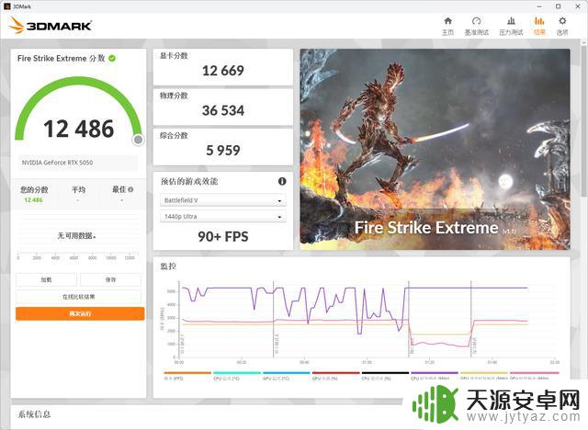Select the highlighted 结果 results tab
The image size is (588, 430).
(x=539, y=26)
